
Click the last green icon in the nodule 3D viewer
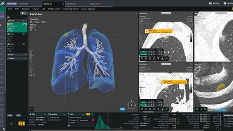(x=205, y=109)
